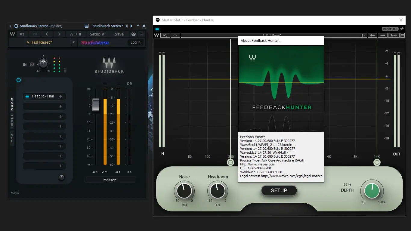Viewport: 411px width, 231px height.
Task: Go to previous preset with the left arrow in Feedback Hunter
Action: tap(372, 35)
